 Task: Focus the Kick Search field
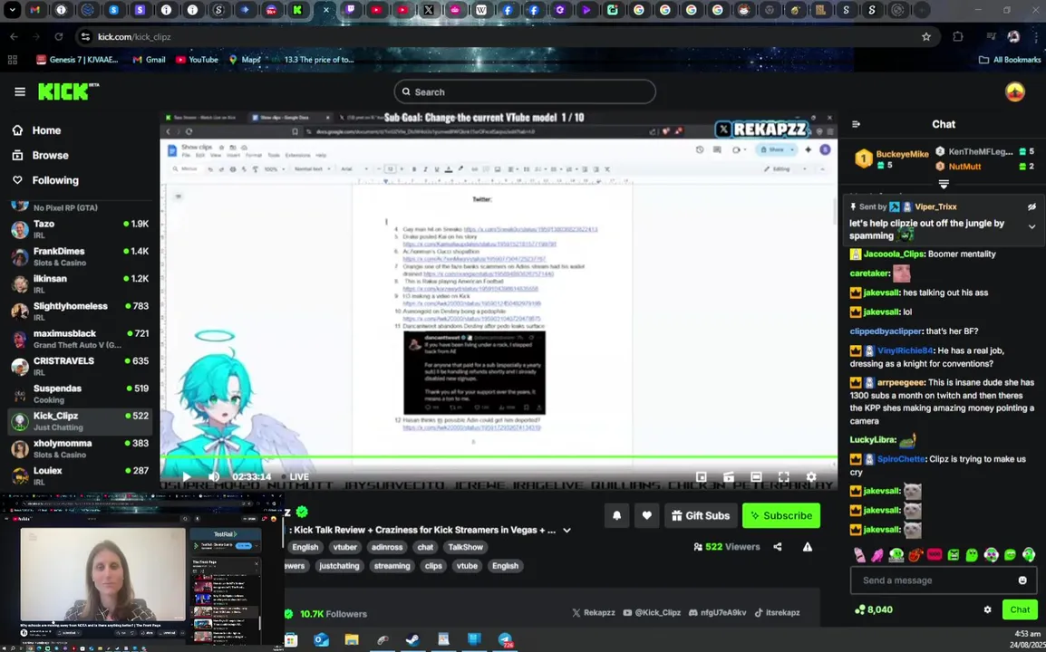525,92
